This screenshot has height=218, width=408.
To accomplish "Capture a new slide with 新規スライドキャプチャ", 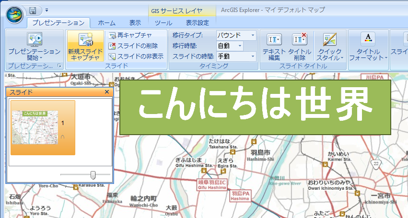I will click(85, 40).
